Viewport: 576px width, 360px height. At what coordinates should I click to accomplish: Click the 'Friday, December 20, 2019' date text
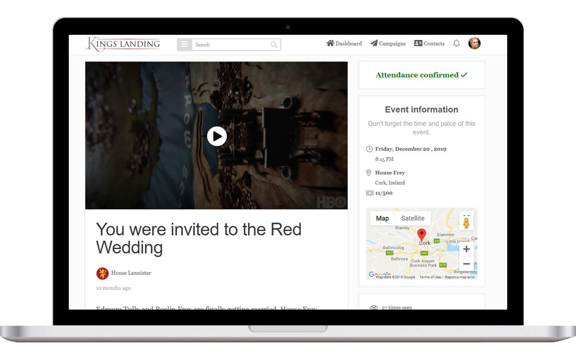411,149
